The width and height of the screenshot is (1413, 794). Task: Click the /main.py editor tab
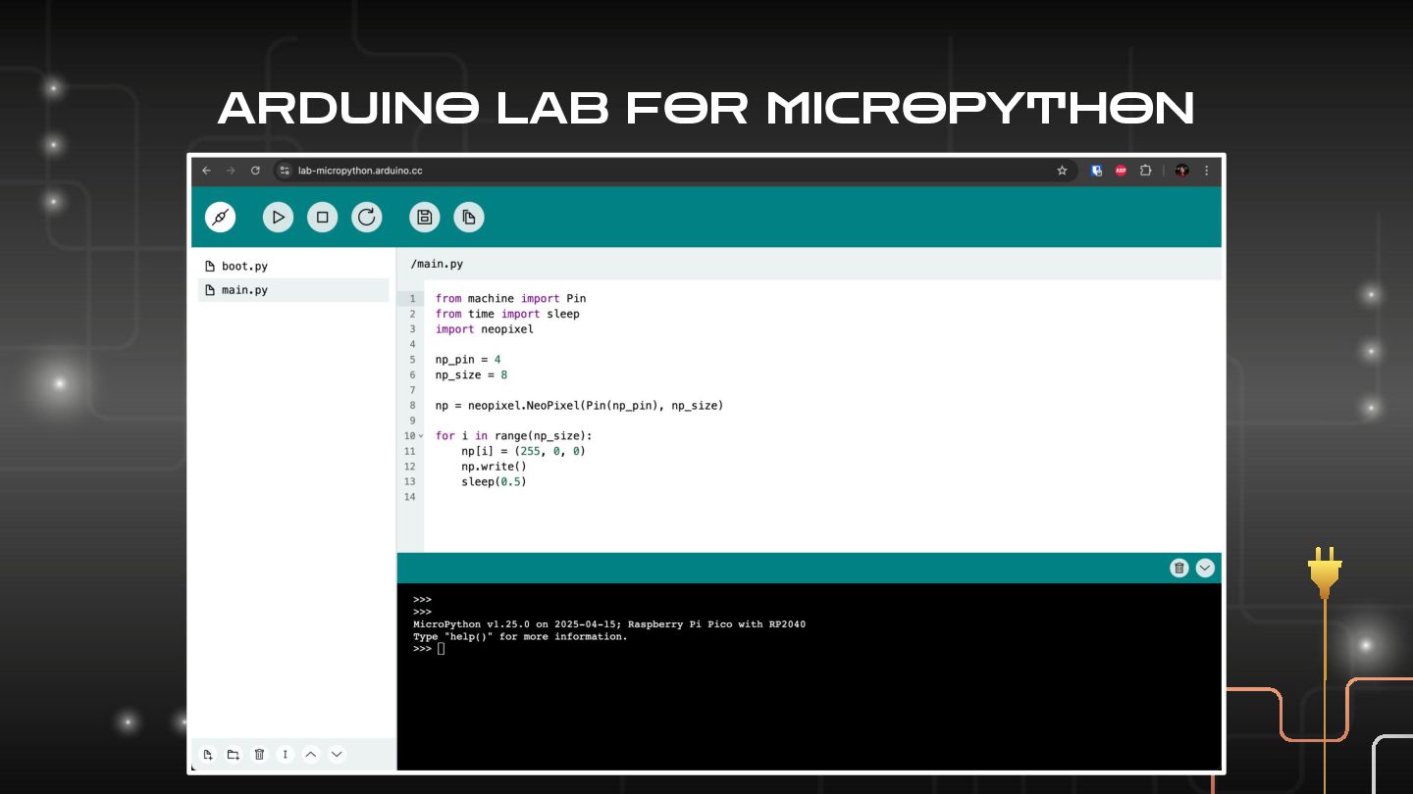pos(437,265)
